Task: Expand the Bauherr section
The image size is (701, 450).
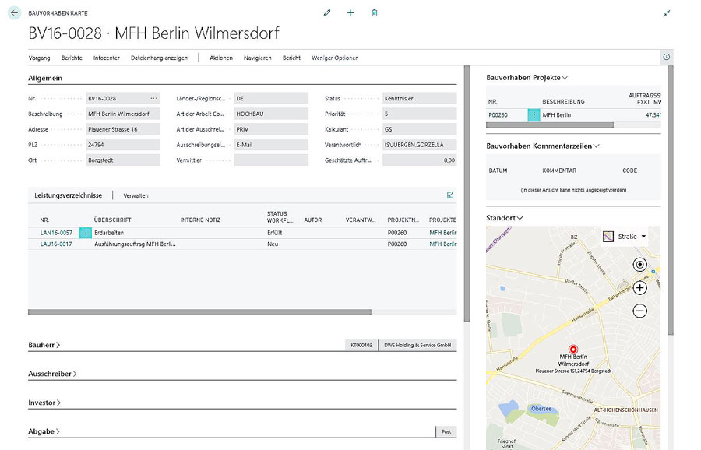Action: pyautogui.click(x=44, y=345)
